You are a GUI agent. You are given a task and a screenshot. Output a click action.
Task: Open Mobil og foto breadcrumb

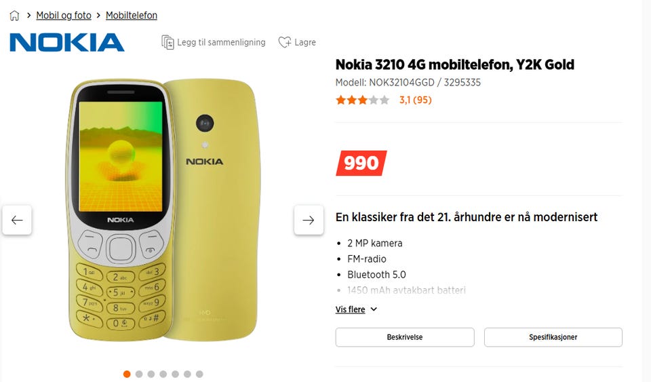click(x=64, y=16)
